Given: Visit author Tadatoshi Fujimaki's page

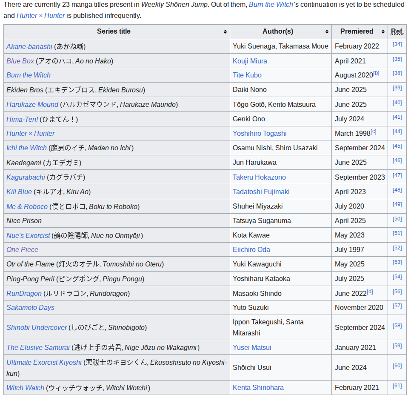Looking at the screenshot, I should (261, 192).
